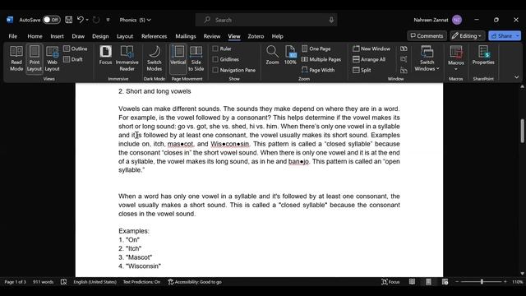Select Print Layout in status bar
This screenshot has width=526, height=296.
428,282
